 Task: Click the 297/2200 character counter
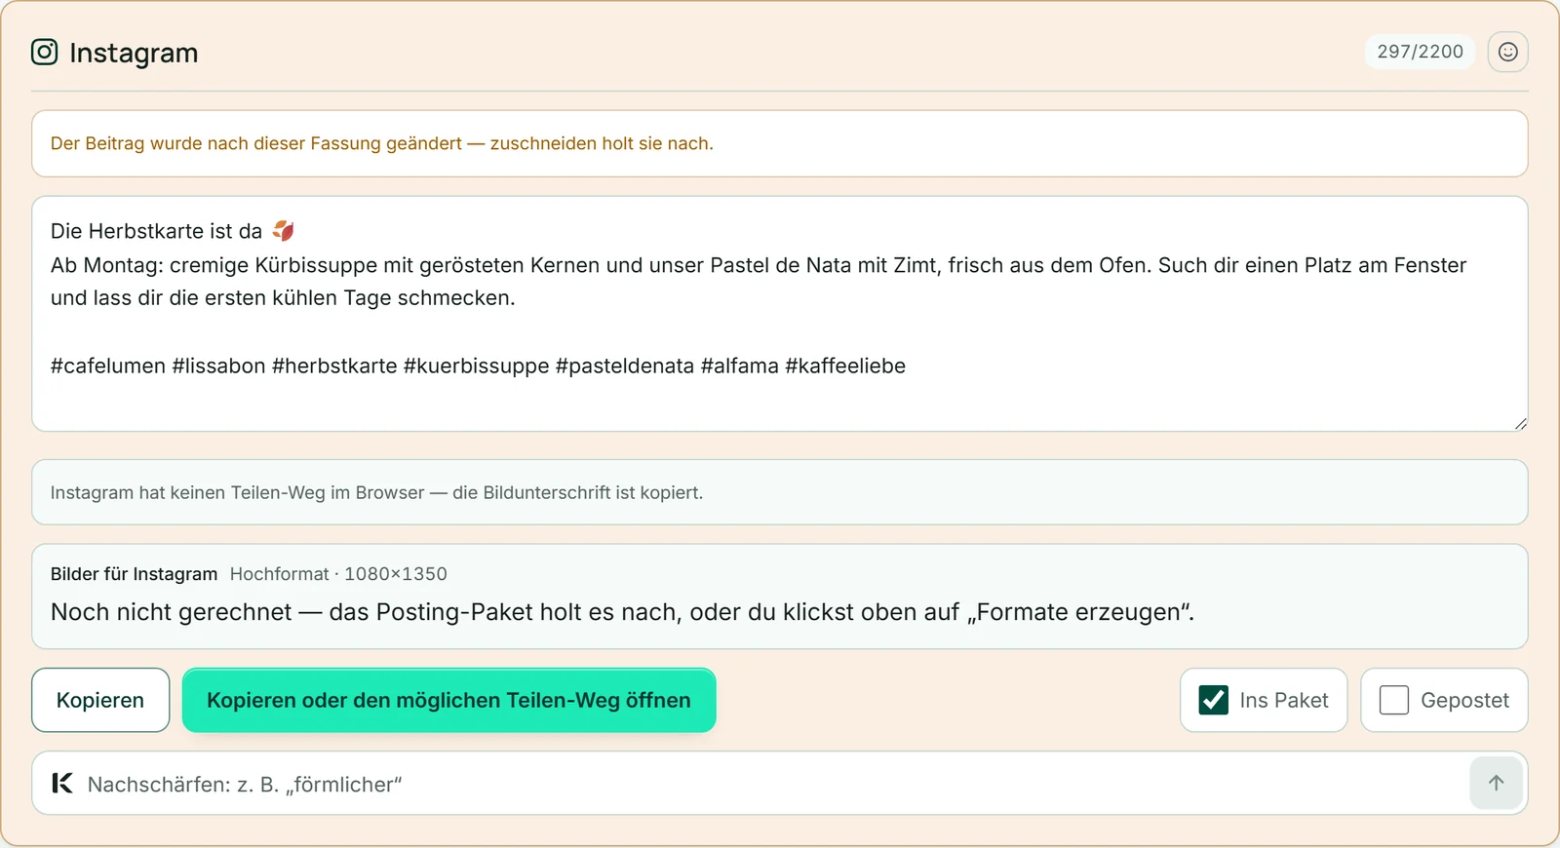pyautogui.click(x=1420, y=52)
